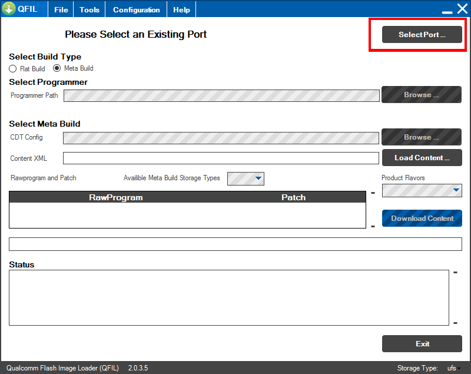Click the upper dash beside Status box

click(455, 273)
